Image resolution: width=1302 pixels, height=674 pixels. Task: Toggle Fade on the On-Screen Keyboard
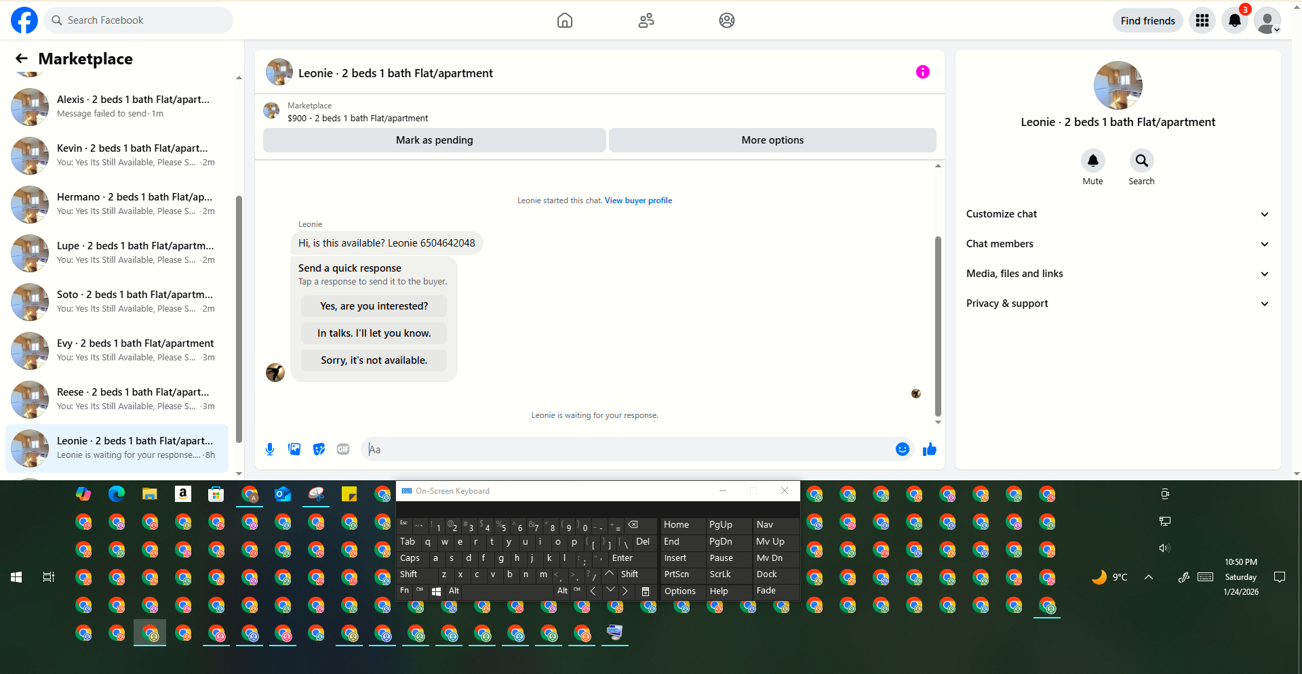click(x=776, y=591)
